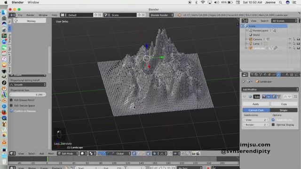Remove the Subsurf modifier with X icon
The width and height of the screenshot is (301, 169).
click(x=296, y=97)
